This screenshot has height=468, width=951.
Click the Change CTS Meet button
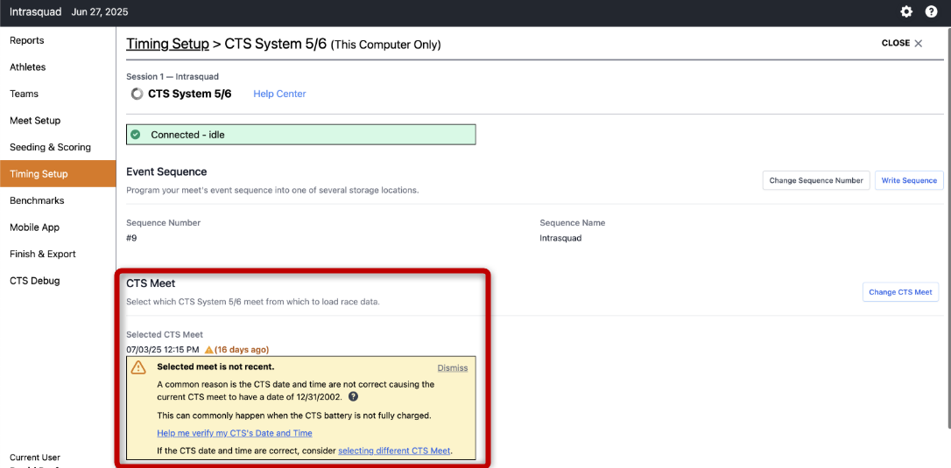pos(900,291)
